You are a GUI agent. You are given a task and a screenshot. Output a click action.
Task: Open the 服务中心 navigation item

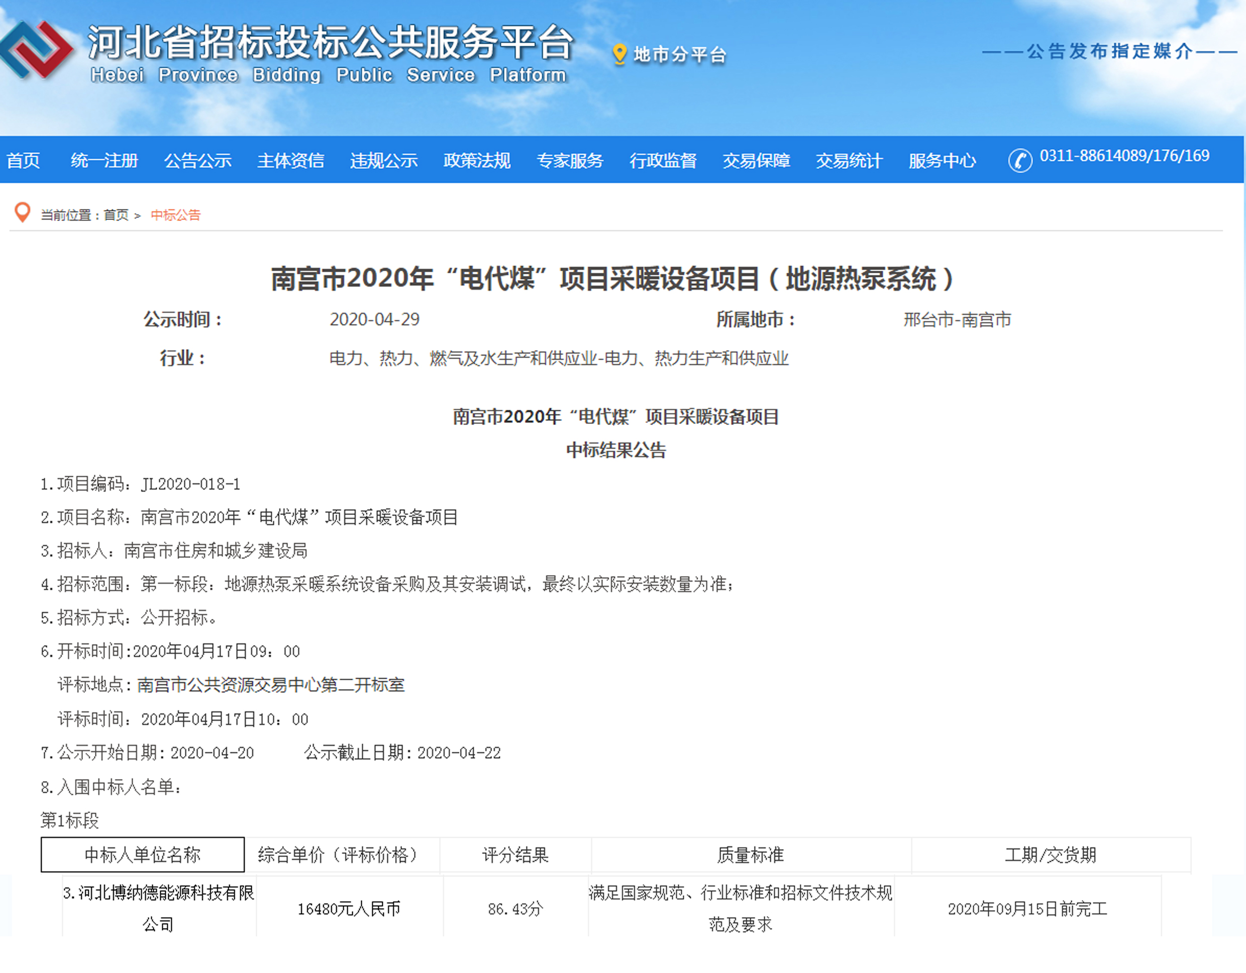click(943, 160)
